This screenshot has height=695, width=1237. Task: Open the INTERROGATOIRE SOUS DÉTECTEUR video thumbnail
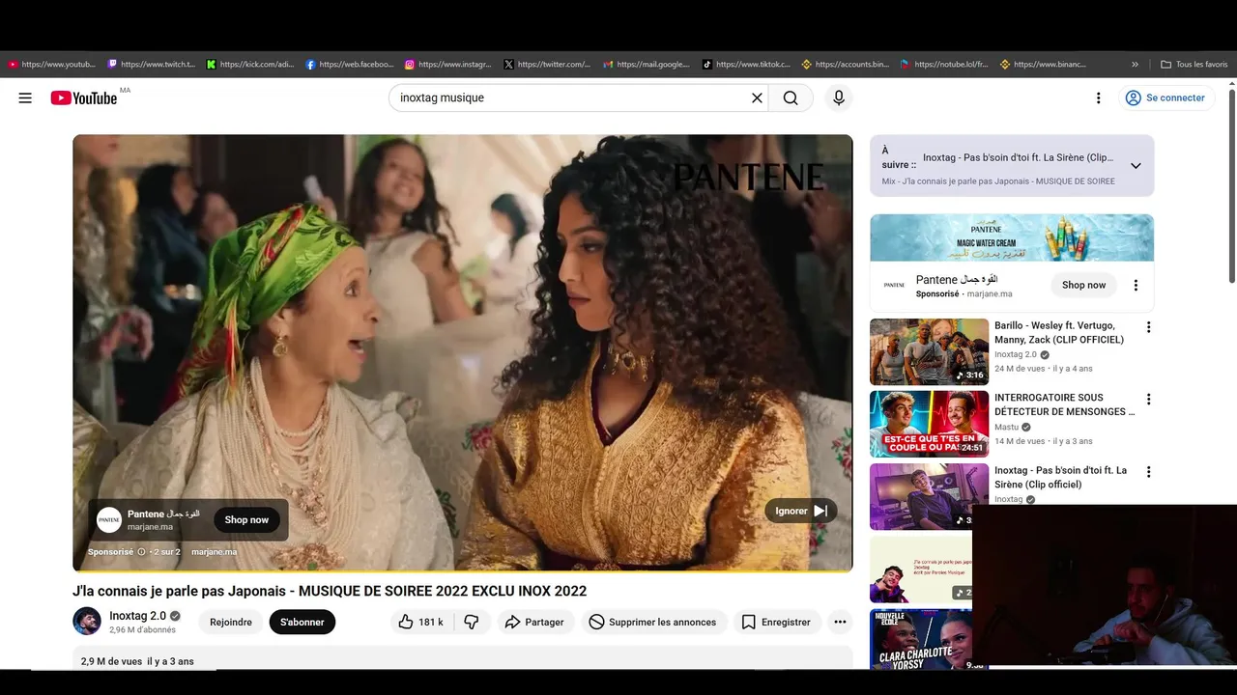[x=929, y=424]
